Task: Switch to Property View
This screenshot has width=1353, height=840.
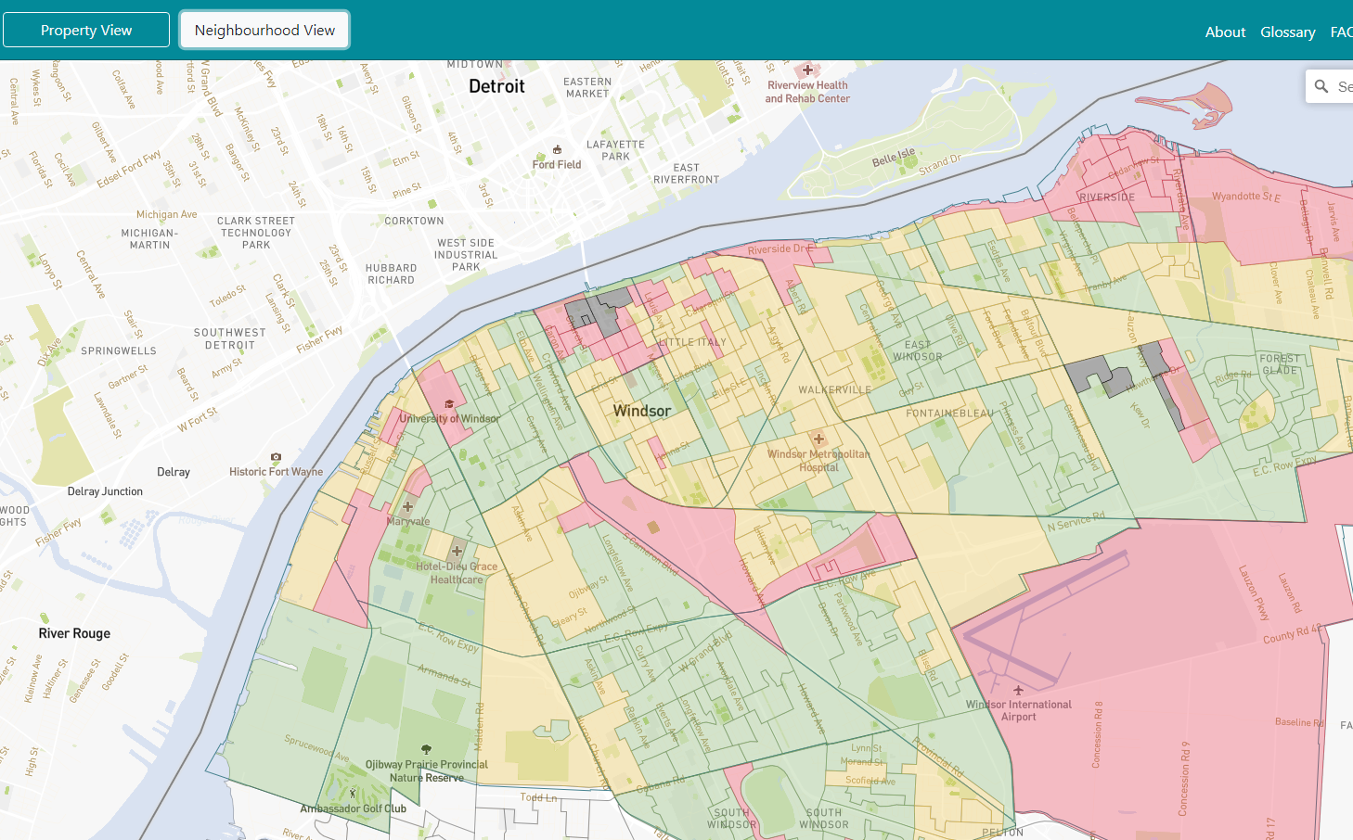Action: (x=86, y=30)
